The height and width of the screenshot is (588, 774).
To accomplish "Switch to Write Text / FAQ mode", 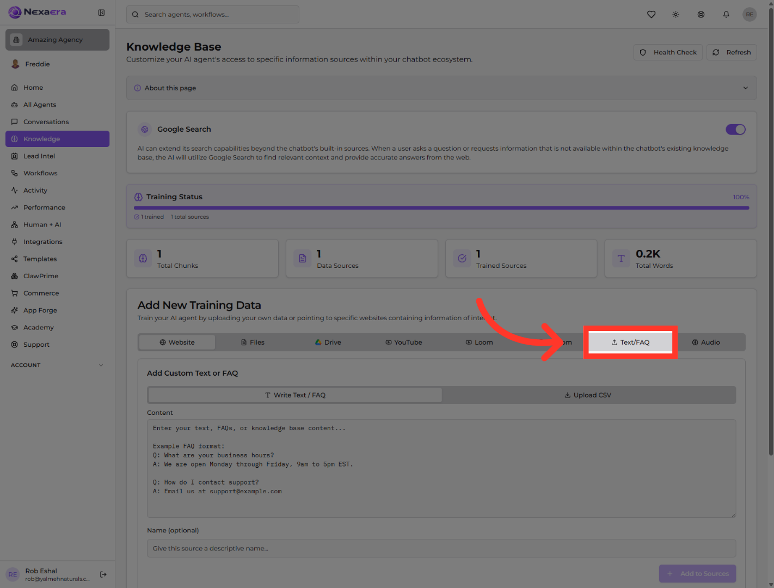I will (295, 395).
